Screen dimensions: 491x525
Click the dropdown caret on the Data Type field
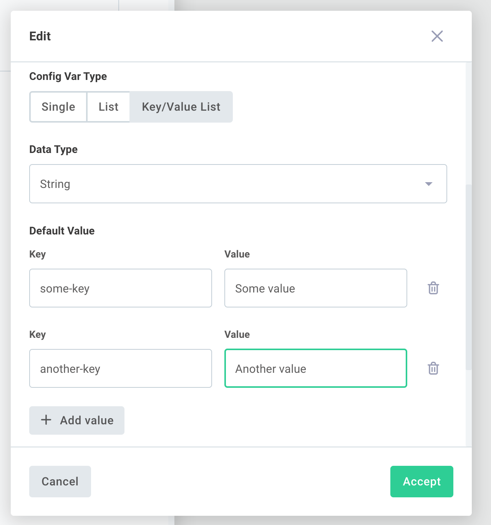tap(428, 184)
